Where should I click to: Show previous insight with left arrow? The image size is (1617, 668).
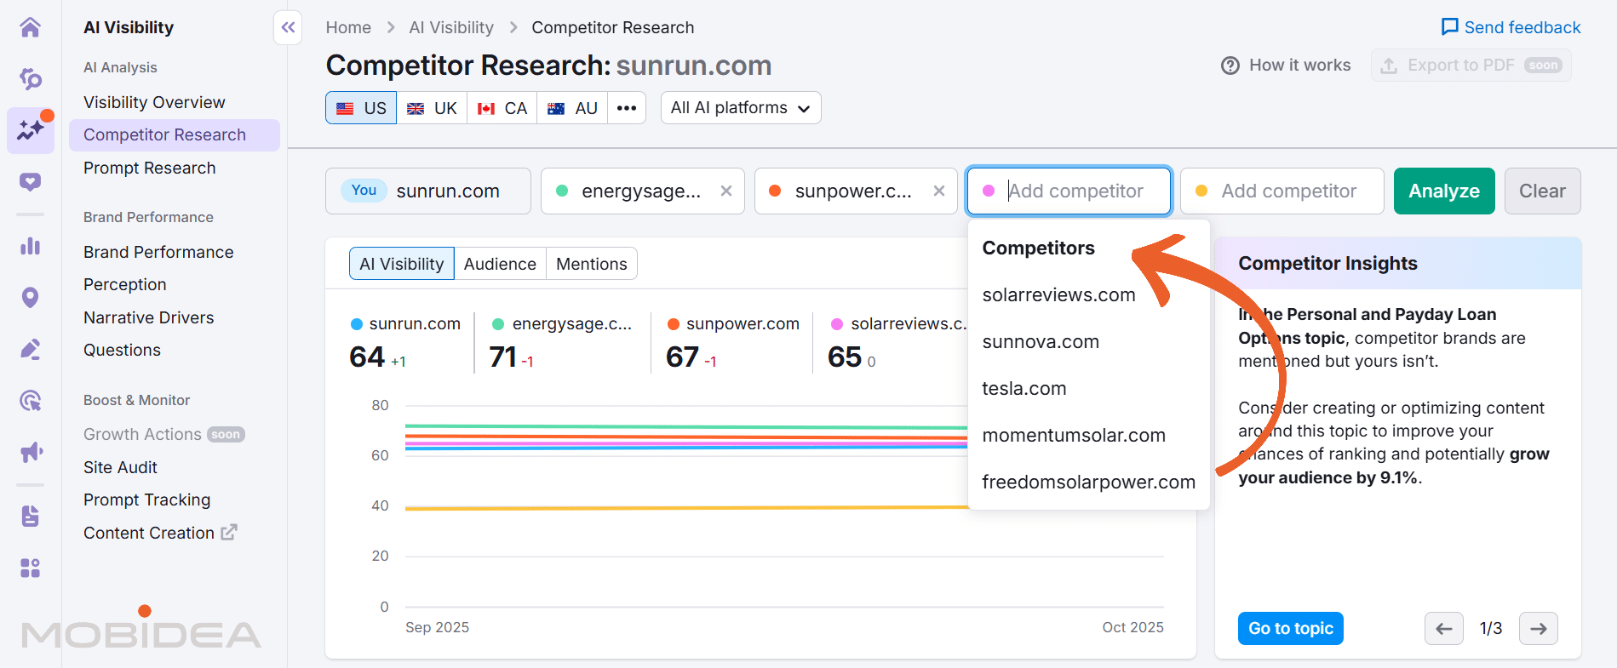tap(1444, 629)
